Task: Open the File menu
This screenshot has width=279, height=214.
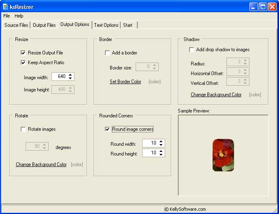Action: point(6,16)
